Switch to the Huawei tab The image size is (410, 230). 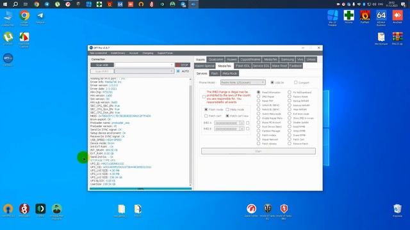point(232,59)
